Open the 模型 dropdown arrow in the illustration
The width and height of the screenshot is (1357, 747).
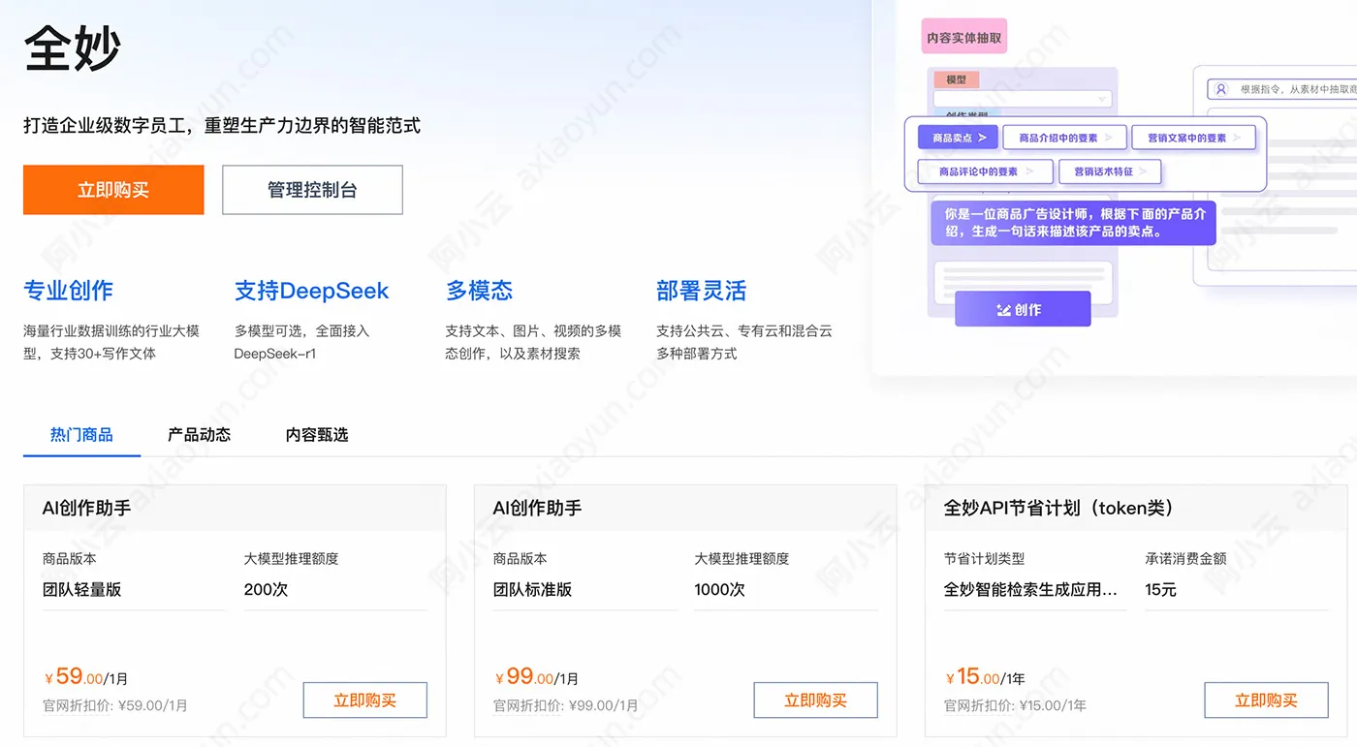pos(1101,100)
